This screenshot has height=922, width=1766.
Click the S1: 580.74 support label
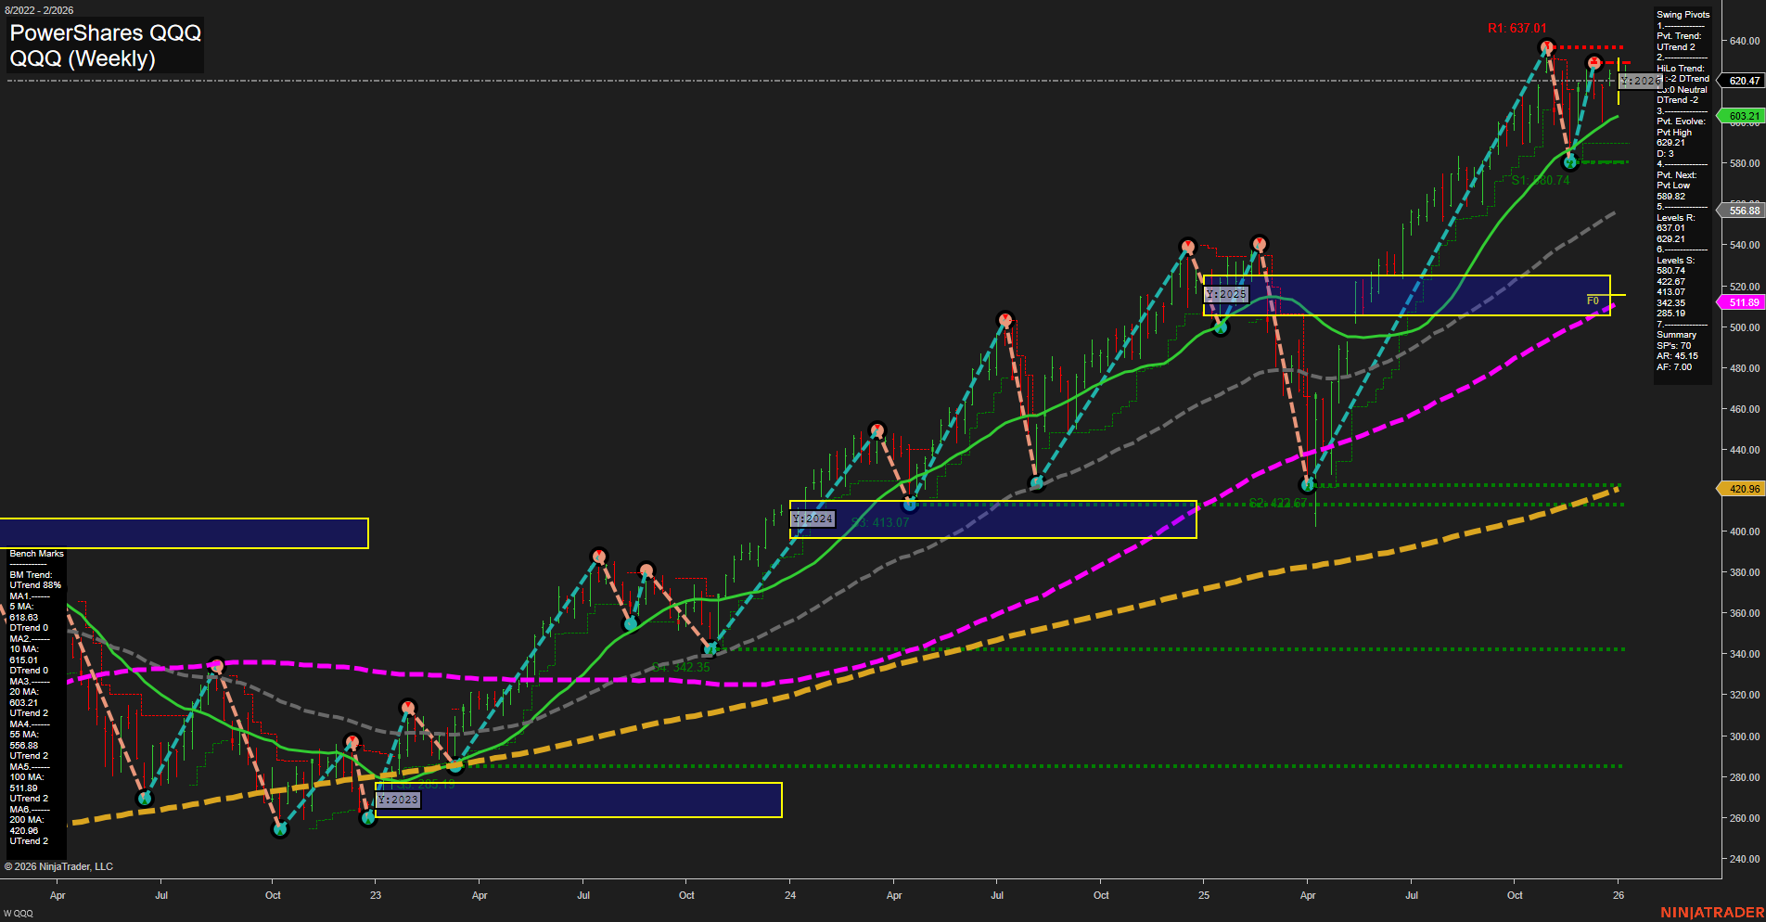[x=1541, y=181]
